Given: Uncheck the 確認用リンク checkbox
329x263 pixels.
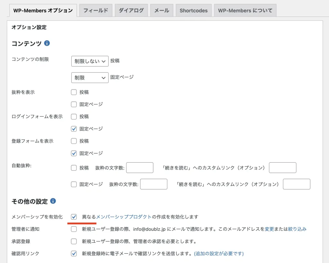Looking at the screenshot, I should 74,253.
